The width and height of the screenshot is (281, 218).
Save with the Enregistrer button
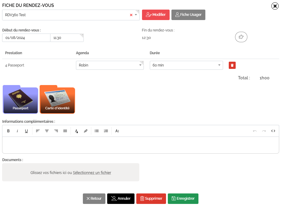coord(183,199)
